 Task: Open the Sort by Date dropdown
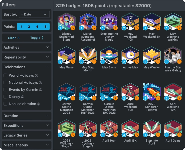(x=34, y=14)
